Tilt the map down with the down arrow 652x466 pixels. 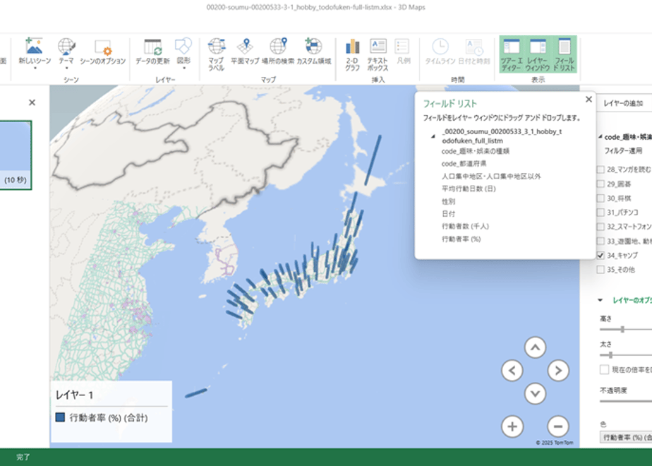535,393
